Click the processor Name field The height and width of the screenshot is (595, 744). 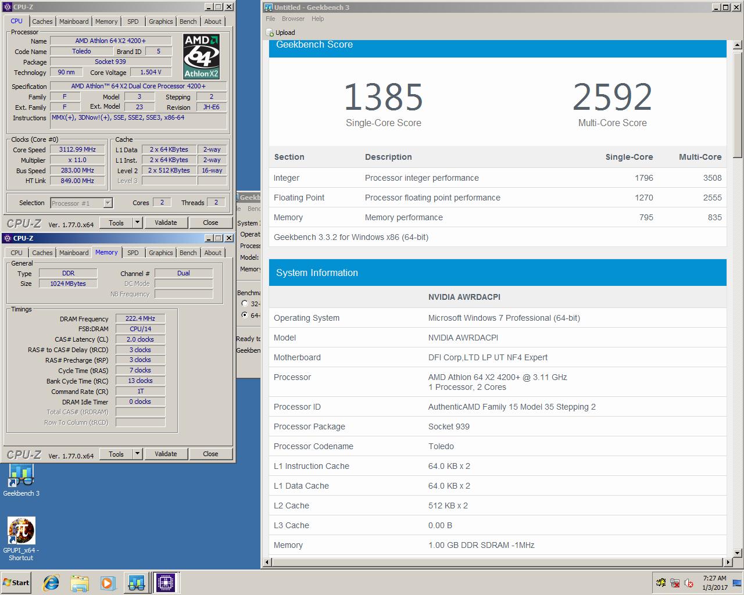pyautogui.click(x=110, y=41)
